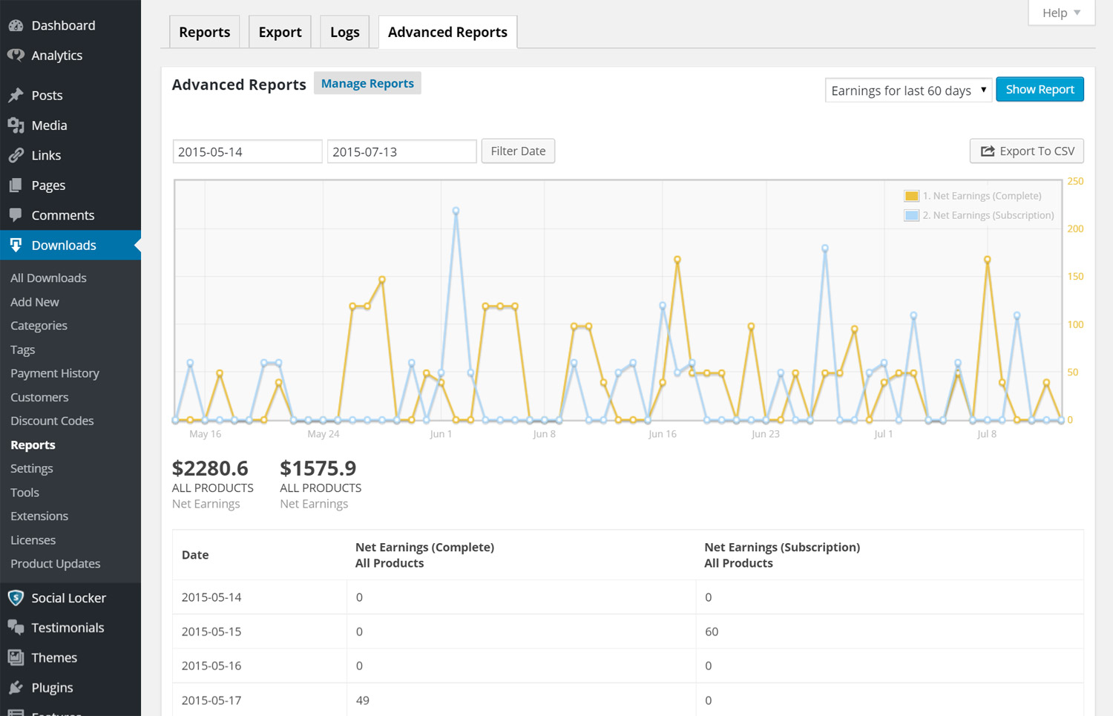Screen dimensions: 1113x716
Task: Click the Plugins plug icon
Action: tap(16, 687)
